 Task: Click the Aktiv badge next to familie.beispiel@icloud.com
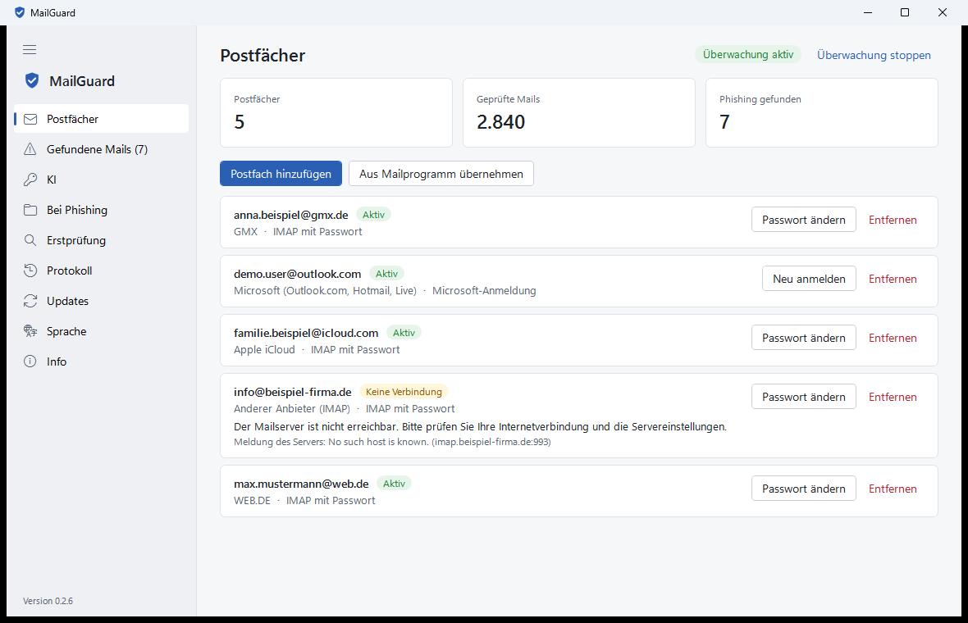pos(404,333)
